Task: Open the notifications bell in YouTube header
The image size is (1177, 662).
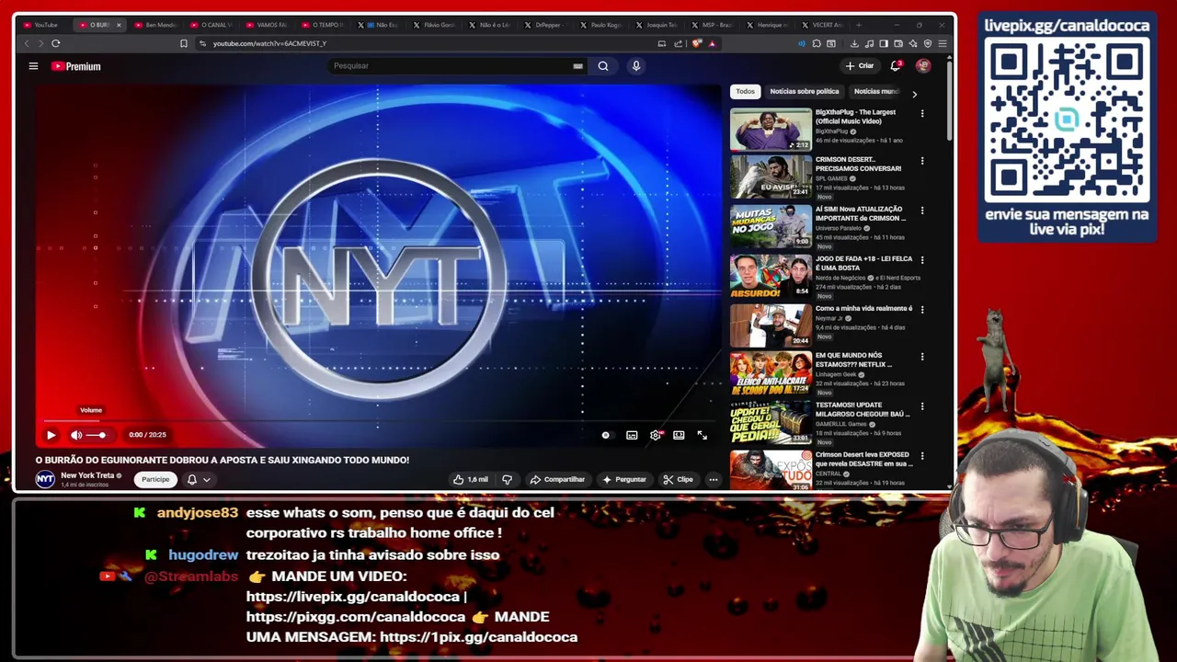Action: [896, 66]
